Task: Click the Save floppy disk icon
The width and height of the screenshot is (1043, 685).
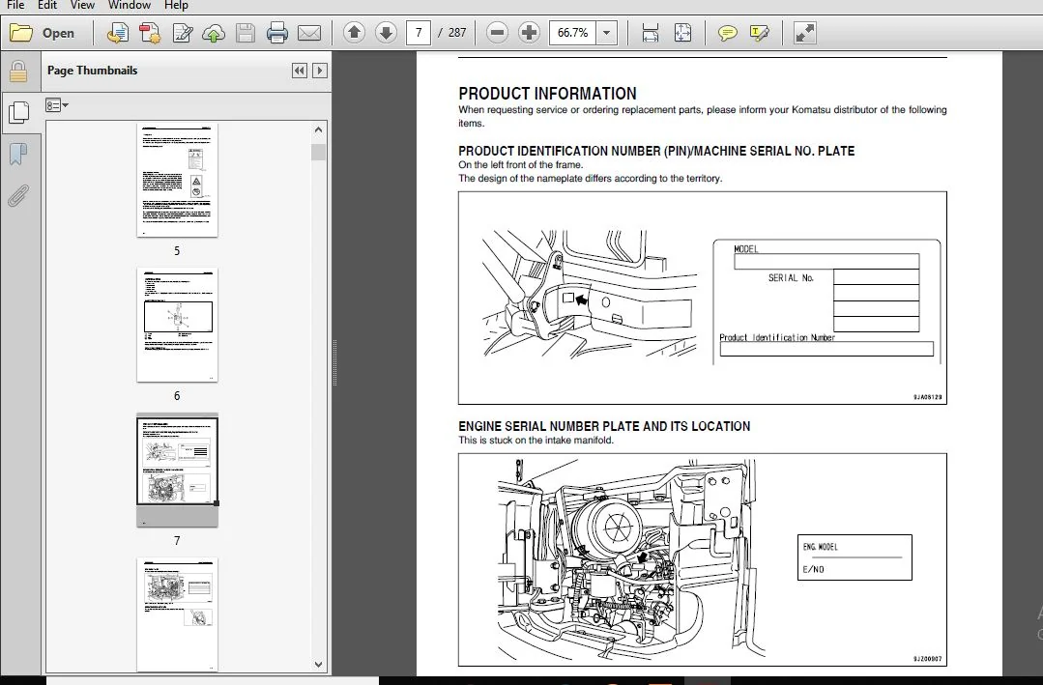Action: [x=246, y=33]
